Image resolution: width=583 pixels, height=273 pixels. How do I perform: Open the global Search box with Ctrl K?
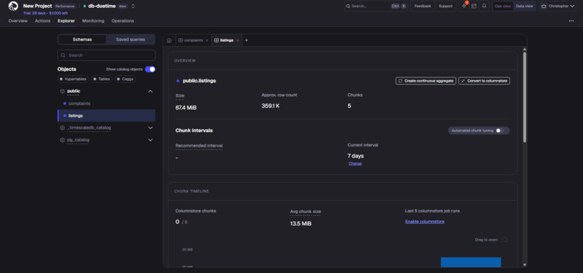tap(375, 6)
